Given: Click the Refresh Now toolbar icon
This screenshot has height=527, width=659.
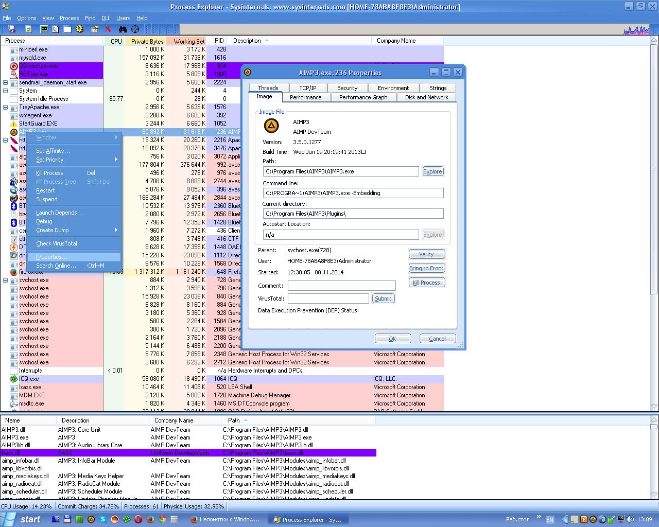Looking at the screenshot, I should [28, 29].
